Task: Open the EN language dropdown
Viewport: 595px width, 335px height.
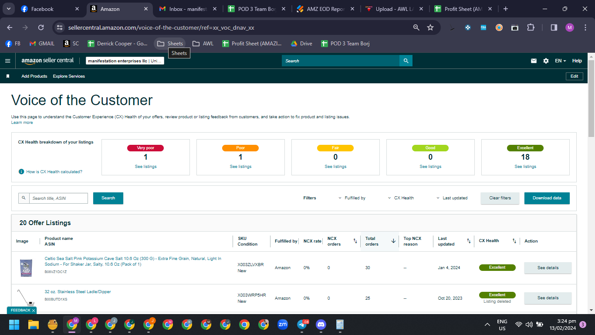Action: coord(561,61)
